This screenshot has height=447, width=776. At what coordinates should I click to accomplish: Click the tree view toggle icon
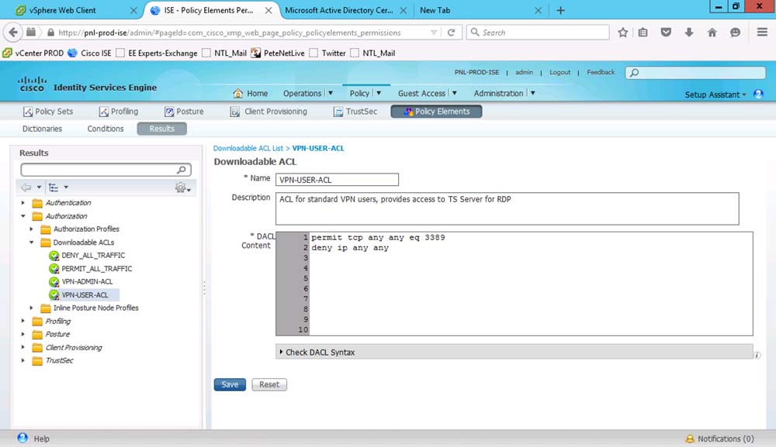point(54,187)
